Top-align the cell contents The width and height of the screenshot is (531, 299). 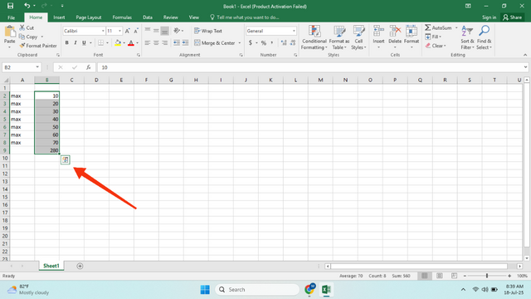[148, 31]
